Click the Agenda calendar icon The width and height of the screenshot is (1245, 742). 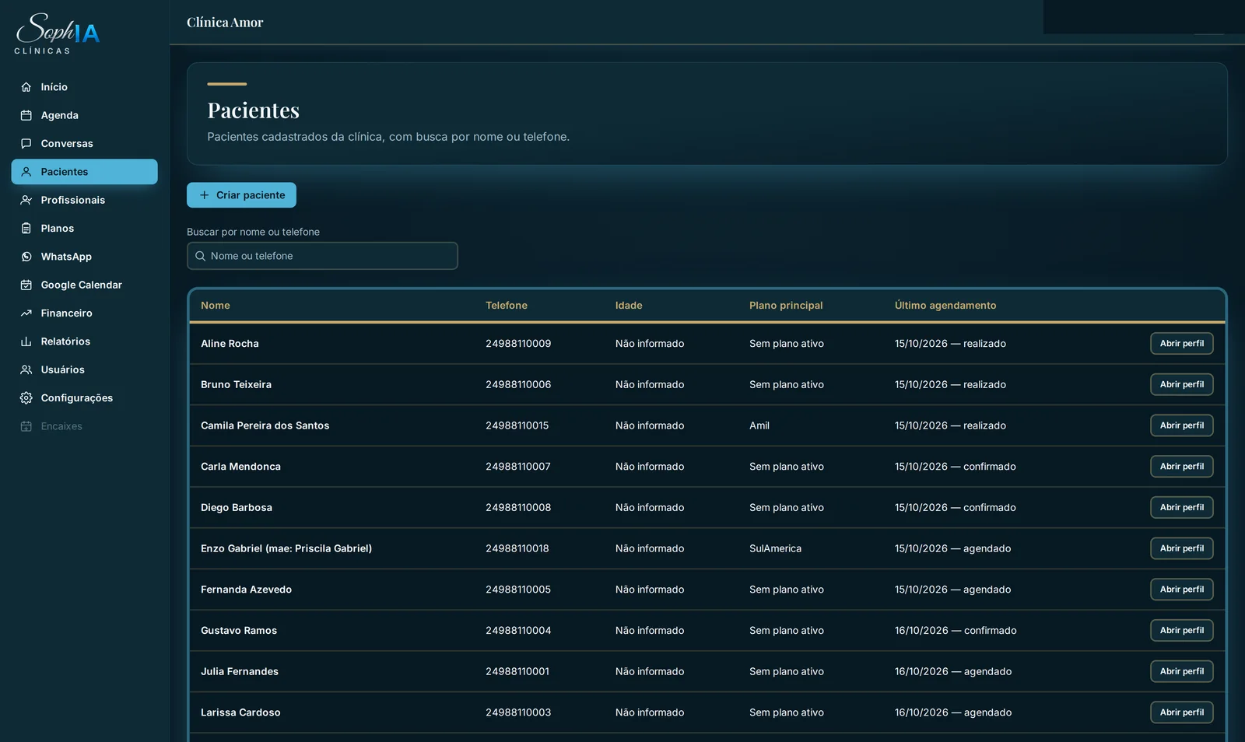click(x=26, y=115)
